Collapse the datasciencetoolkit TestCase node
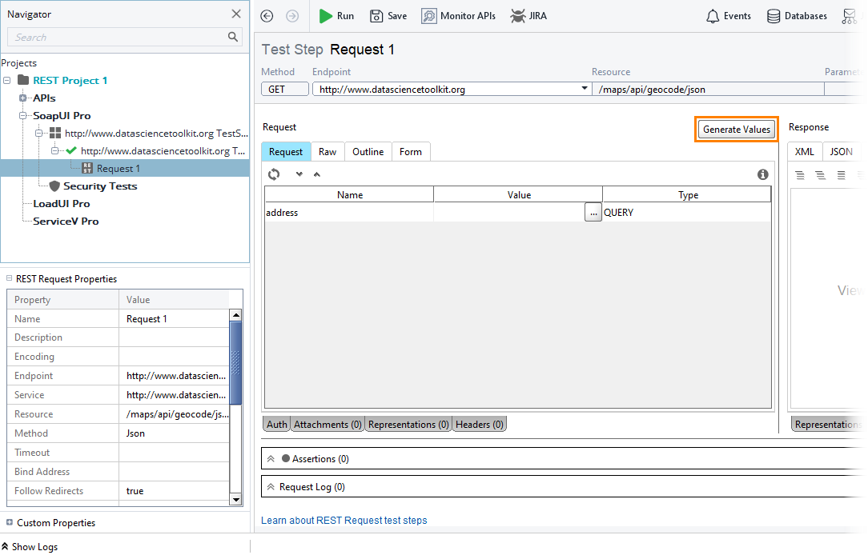868x555 pixels. tap(54, 150)
